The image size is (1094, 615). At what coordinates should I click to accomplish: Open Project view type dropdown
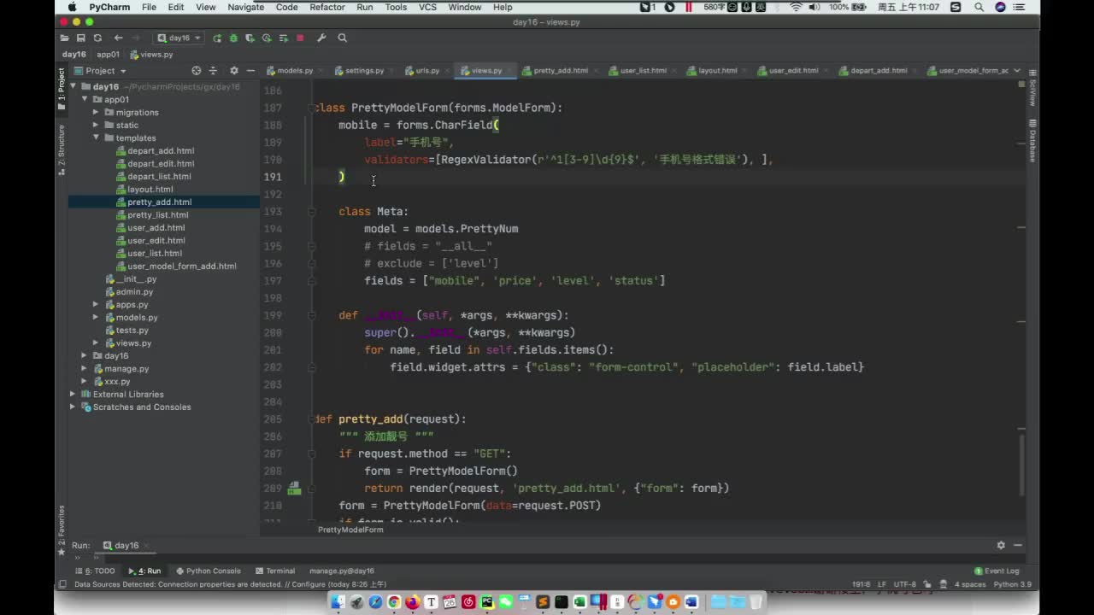click(100, 71)
